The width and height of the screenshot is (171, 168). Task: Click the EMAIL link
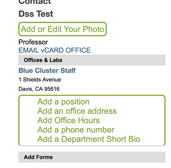pos(29,50)
